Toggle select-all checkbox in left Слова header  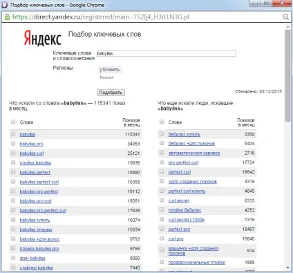[13, 122]
